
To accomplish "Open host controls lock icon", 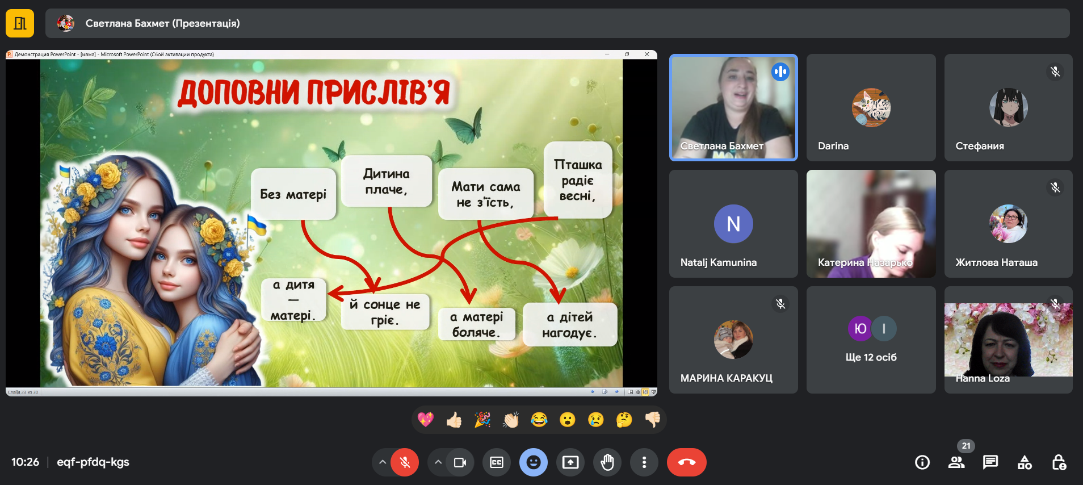I will (1059, 462).
